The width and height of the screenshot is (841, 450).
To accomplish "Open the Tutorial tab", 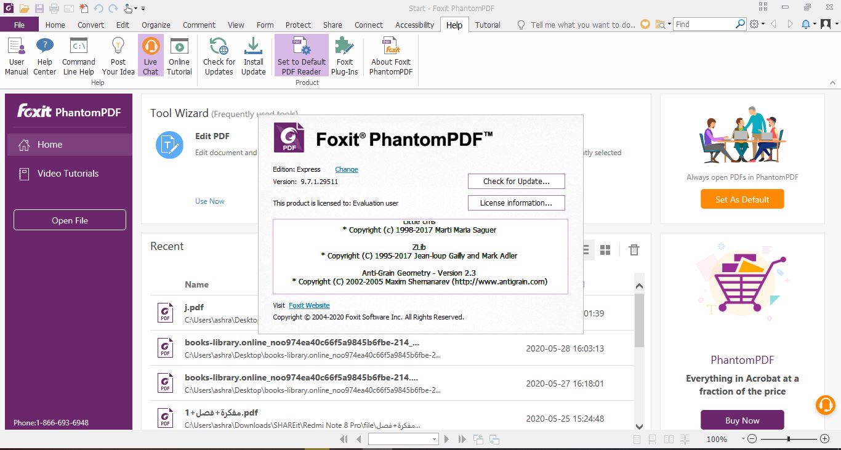I will point(488,25).
